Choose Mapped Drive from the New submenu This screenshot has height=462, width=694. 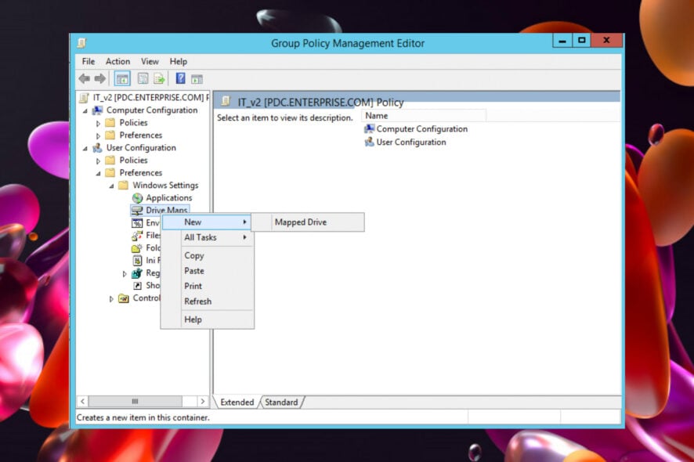[x=300, y=222]
